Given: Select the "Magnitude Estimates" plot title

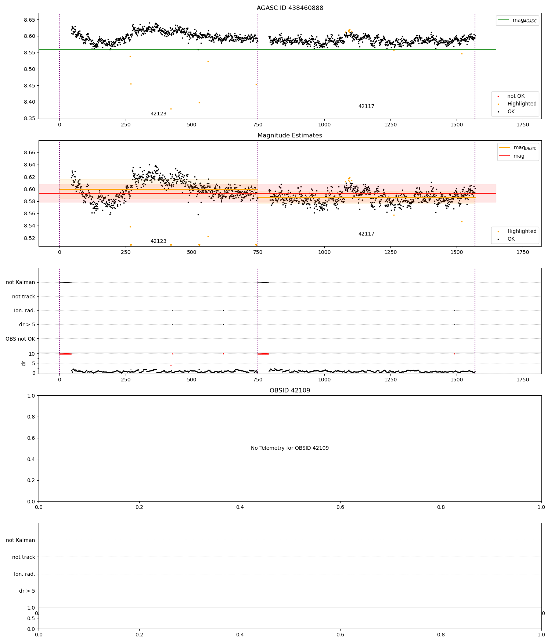Looking at the screenshot, I should pos(290,136).
